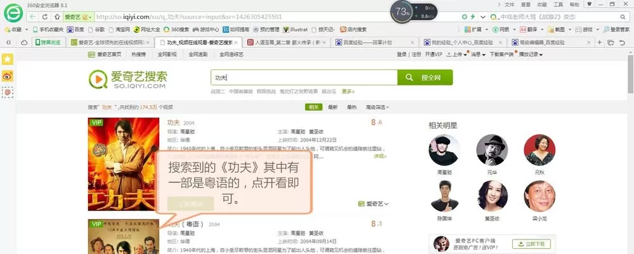Image resolution: width=634 pixels, height=254 pixels.
Task: Click the browser search magnifier icon
Action: [x=623, y=17]
